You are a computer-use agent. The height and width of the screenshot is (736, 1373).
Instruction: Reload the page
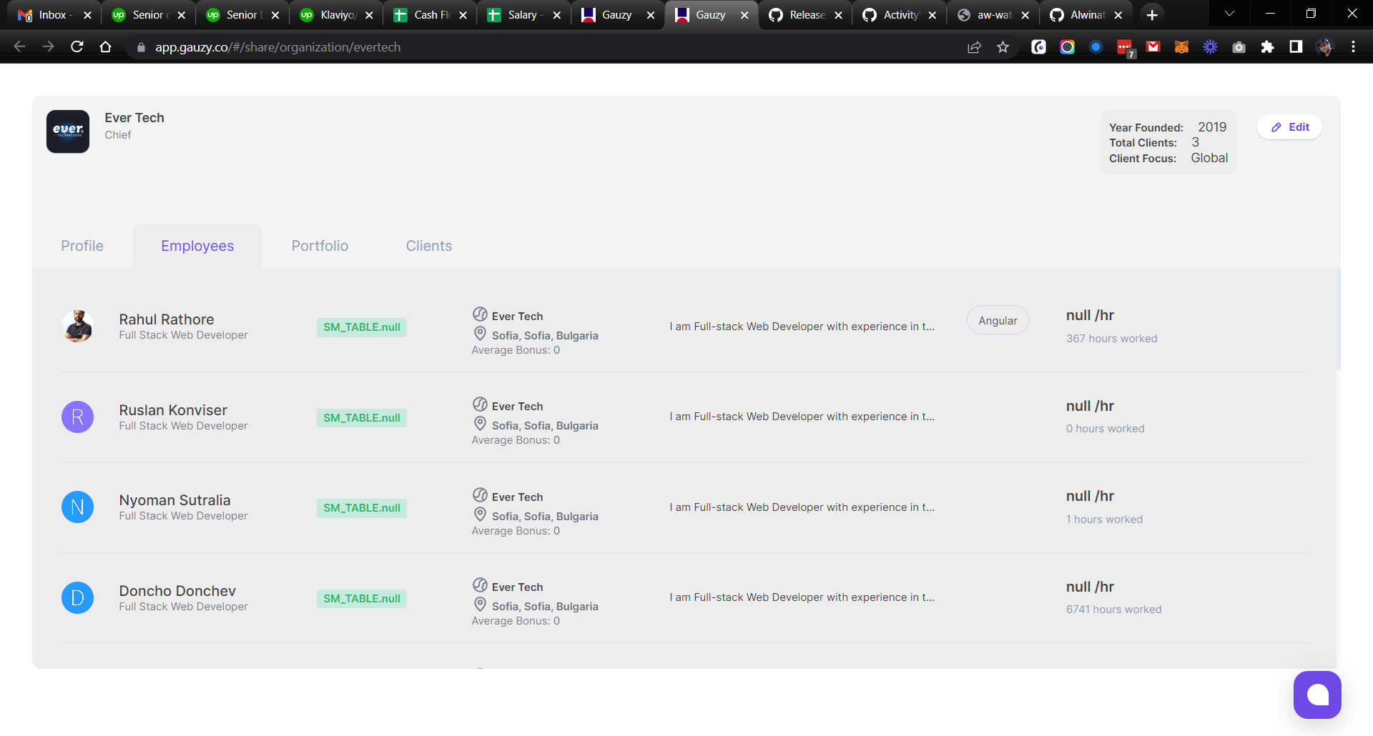pyautogui.click(x=77, y=46)
